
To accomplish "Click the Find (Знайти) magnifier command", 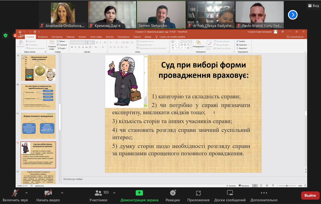I will point(241,41).
